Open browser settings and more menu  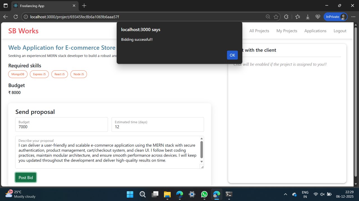353,17
